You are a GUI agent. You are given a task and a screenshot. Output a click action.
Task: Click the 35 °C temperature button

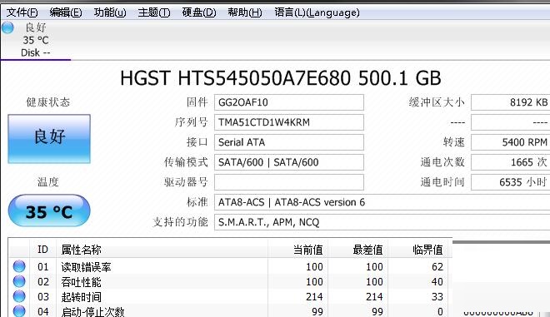(49, 211)
